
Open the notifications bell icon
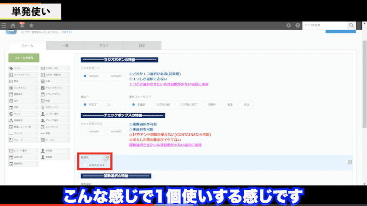point(22,26)
